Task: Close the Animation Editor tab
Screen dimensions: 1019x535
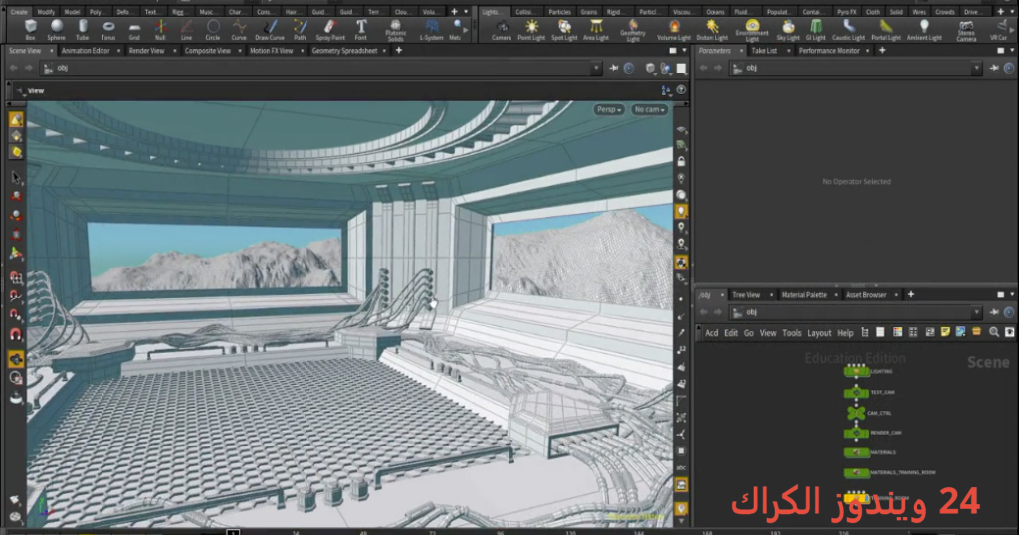Action: tap(118, 50)
